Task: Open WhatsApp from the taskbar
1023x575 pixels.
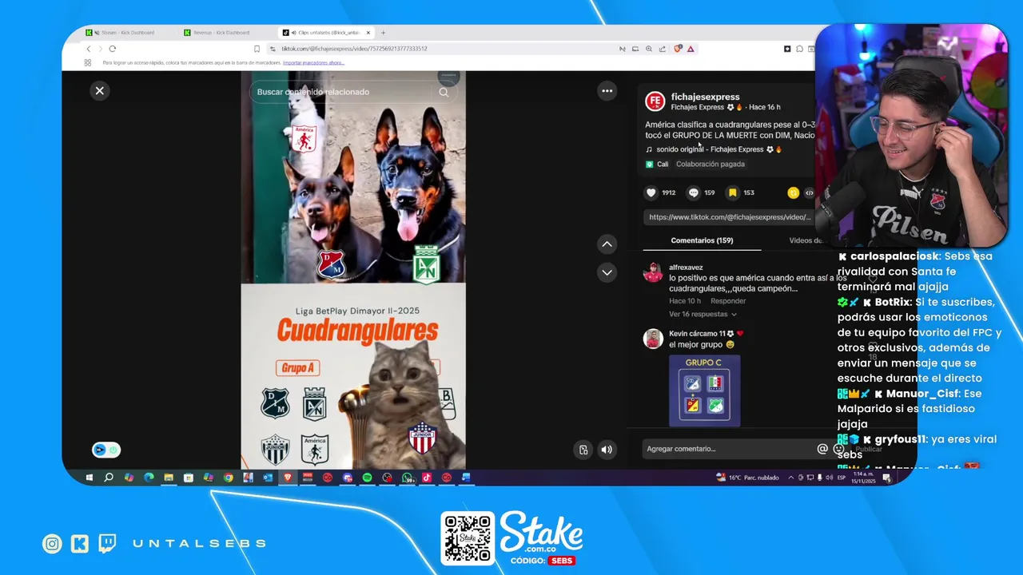Action: [x=407, y=478]
